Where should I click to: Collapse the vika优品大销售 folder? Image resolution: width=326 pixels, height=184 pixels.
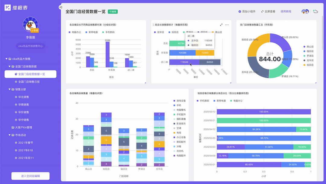6,59
